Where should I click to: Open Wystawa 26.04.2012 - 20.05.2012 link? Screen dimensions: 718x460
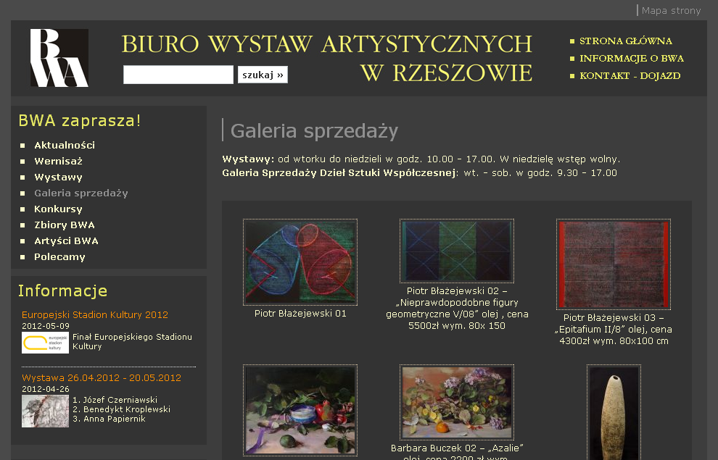[x=102, y=377]
